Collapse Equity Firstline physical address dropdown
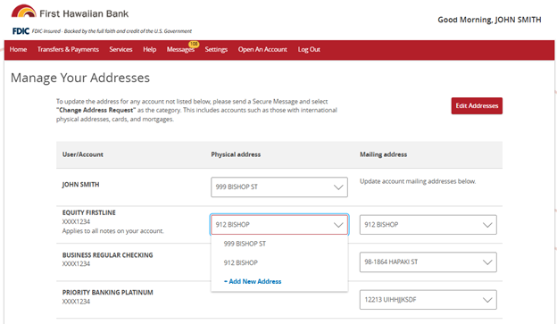557x324 pixels. (279, 225)
